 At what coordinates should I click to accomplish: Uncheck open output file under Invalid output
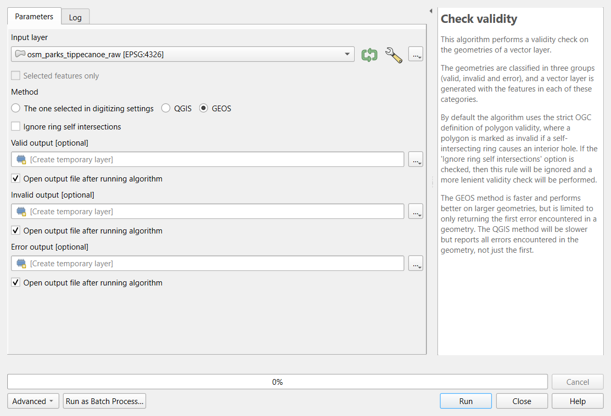click(x=16, y=230)
